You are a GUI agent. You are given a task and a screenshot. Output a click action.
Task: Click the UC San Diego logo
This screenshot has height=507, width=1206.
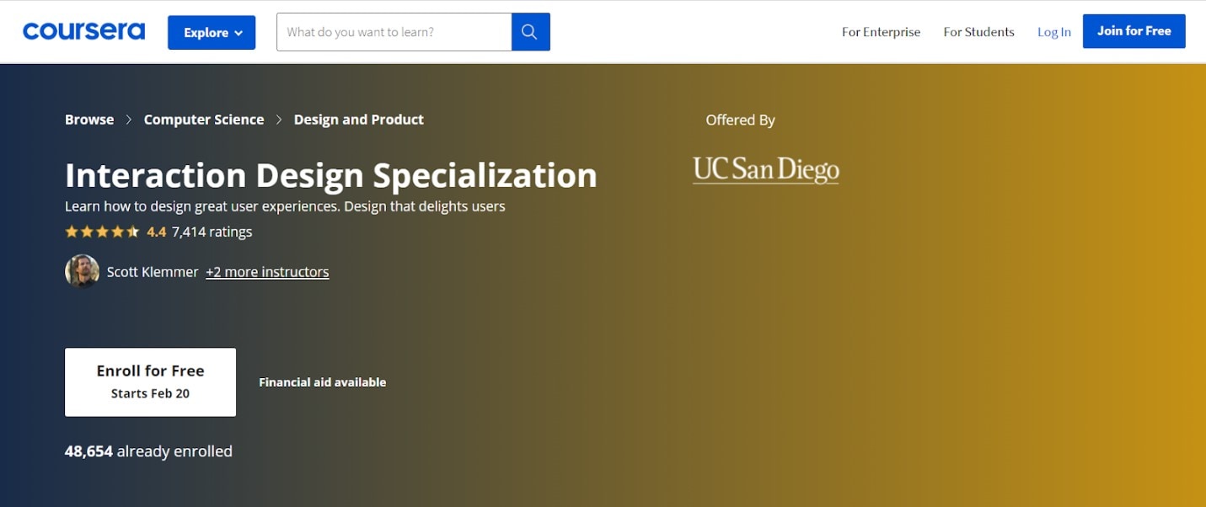pos(765,169)
